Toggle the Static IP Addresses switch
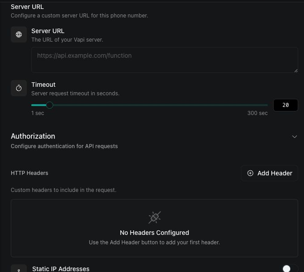The image size is (304, 272). (290, 268)
